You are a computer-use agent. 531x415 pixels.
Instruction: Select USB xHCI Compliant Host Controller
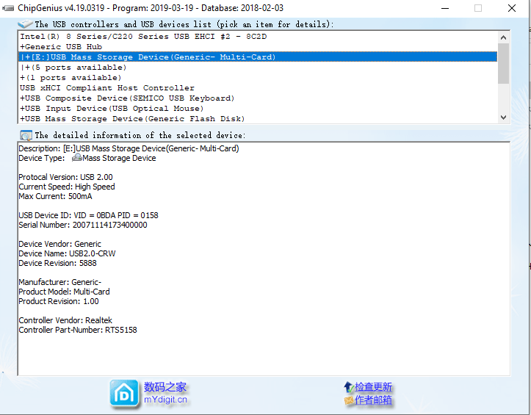pos(258,87)
